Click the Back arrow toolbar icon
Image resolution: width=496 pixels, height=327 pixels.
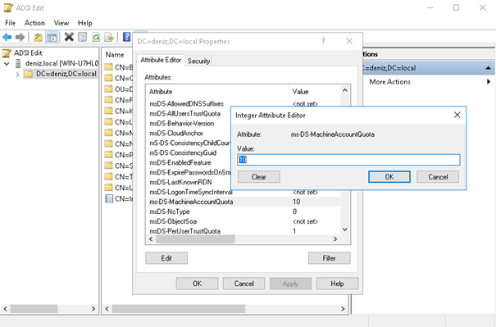7,38
